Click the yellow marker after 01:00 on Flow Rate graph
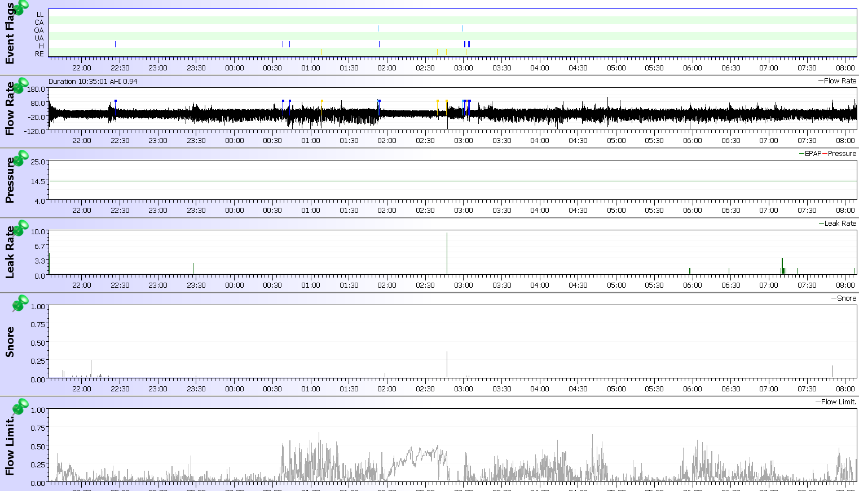This screenshot has height=491, width=859. [321, 101]
